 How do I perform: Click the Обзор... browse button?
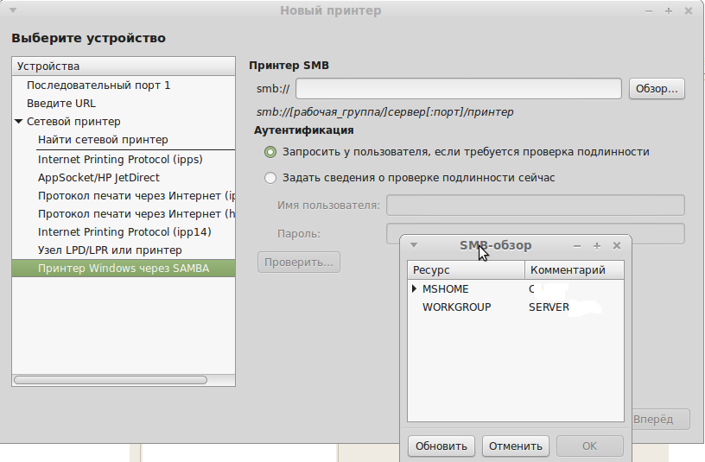[657, 89]
